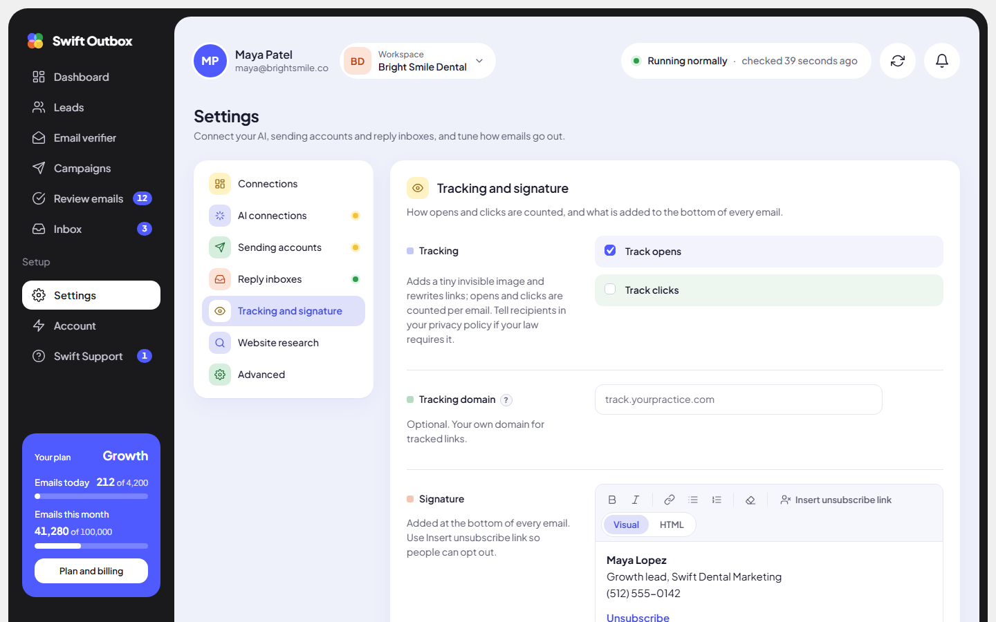Clear formatting with the eraser icon
Image resolution: width=996 pixels, height=622 pixels.
[x=750, y=500]
